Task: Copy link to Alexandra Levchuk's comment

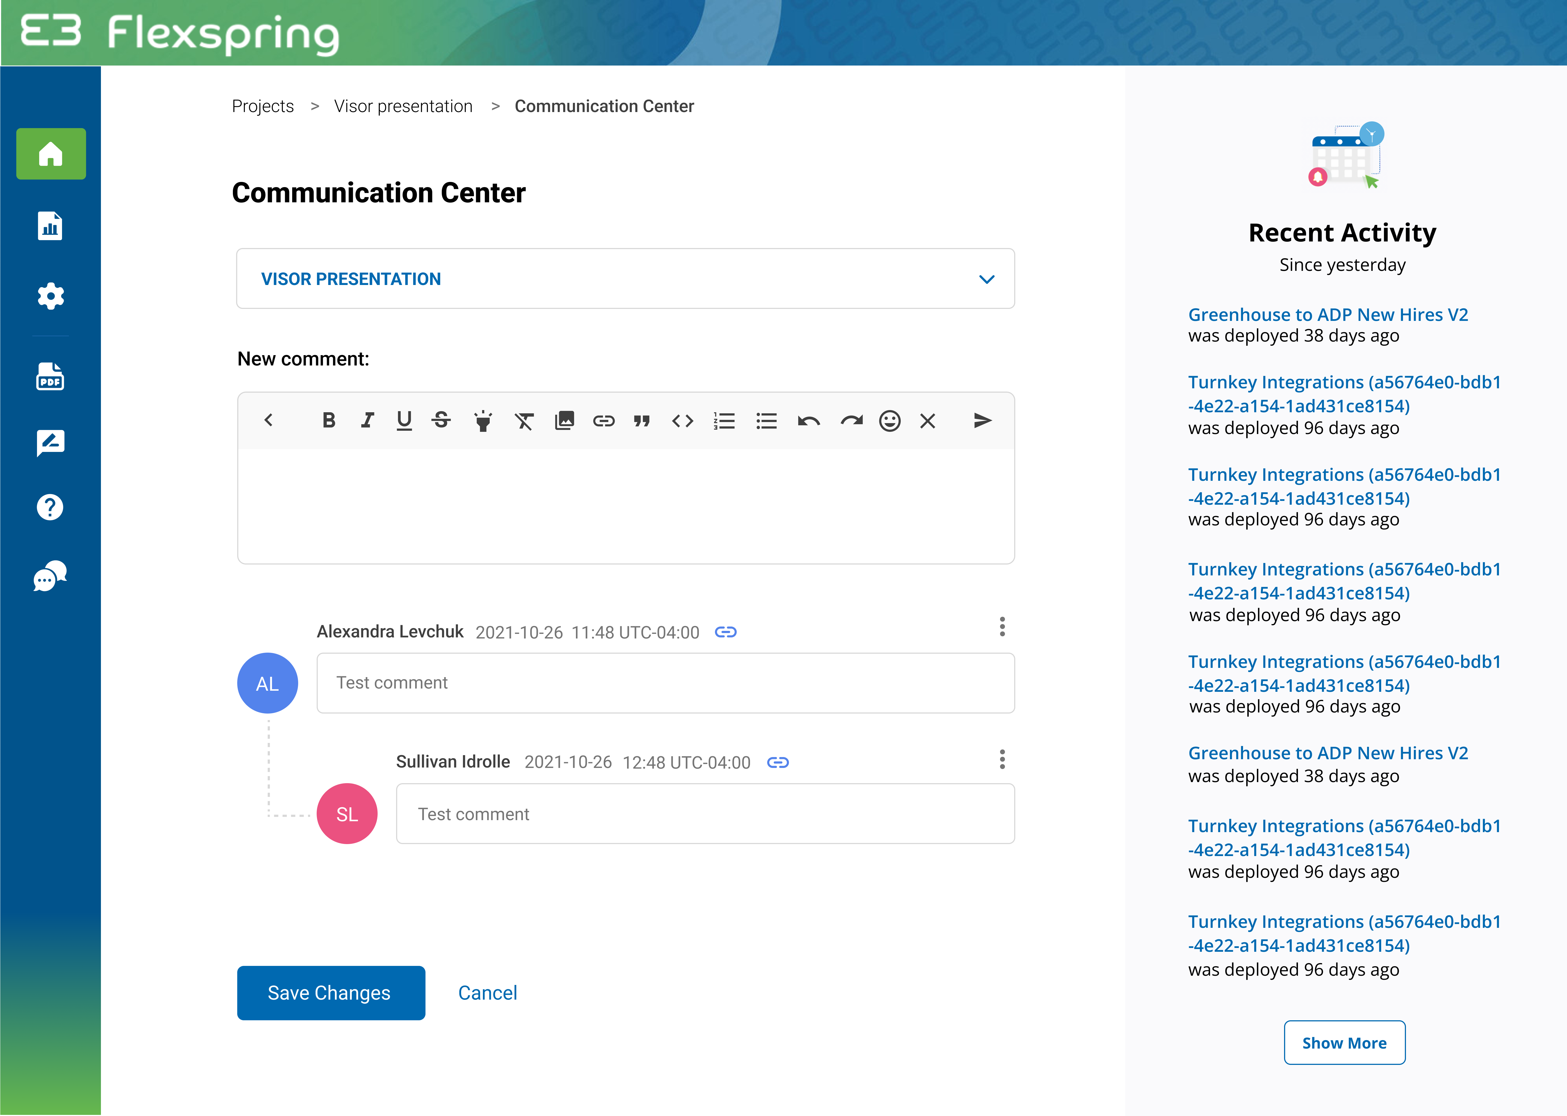Action: (726, 632)
